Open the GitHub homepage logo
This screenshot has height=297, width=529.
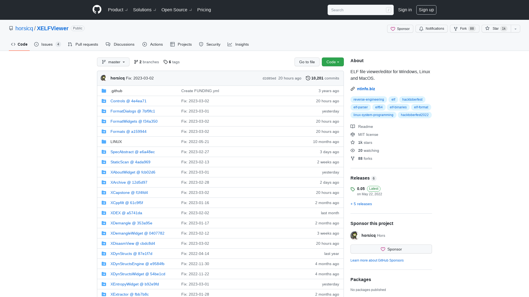tap(97, 10)
